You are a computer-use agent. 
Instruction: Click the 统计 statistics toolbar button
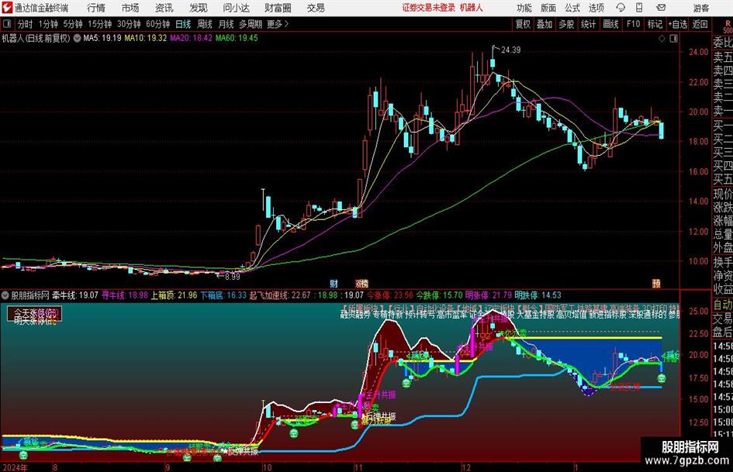click(589, 24)
